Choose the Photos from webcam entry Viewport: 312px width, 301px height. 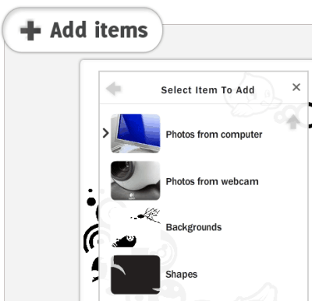212,181
